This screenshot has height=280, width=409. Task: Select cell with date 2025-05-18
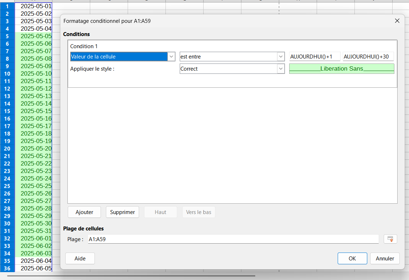coord(34,134)
